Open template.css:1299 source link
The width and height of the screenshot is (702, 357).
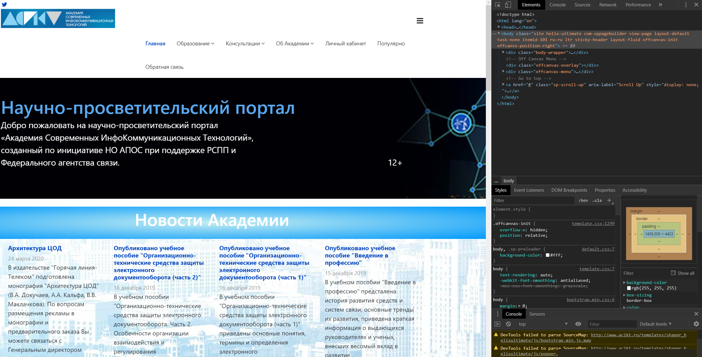click(x=593, y=223)
